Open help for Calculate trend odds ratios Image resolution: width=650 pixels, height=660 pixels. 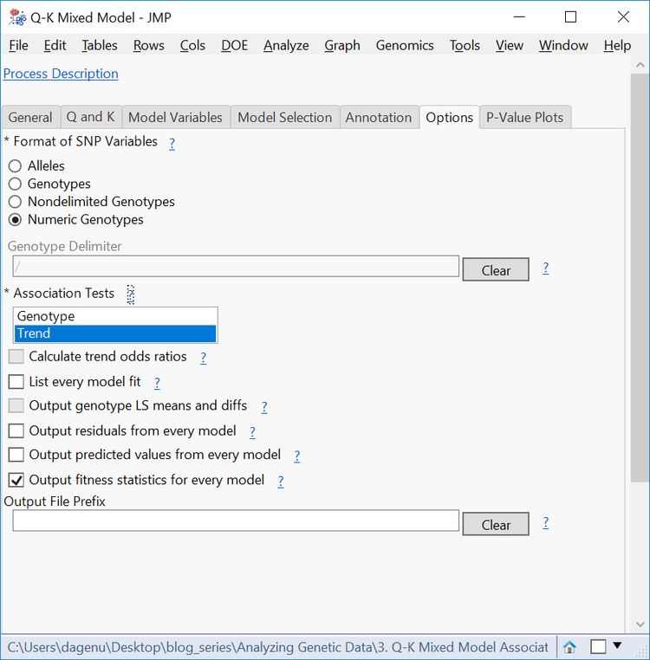tap(203, 358)
